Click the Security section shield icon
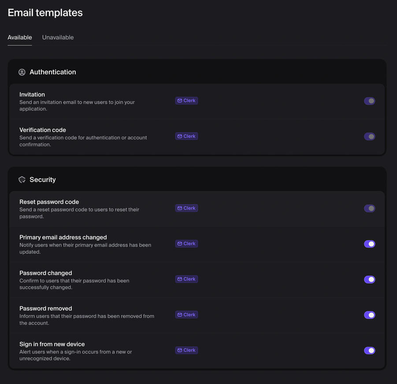 tap(22, 179)
